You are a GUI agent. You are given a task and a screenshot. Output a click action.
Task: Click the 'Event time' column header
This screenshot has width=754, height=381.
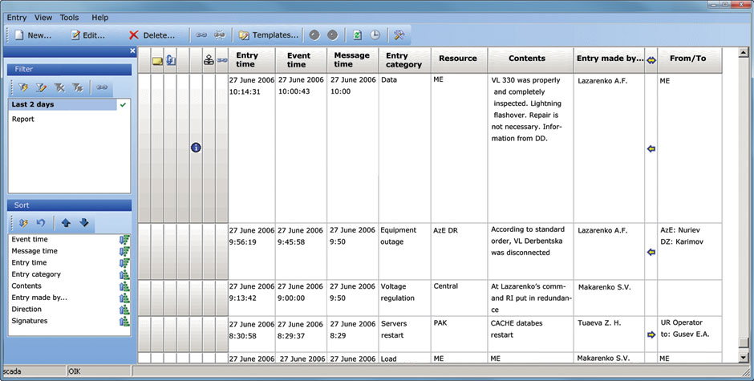301,60
